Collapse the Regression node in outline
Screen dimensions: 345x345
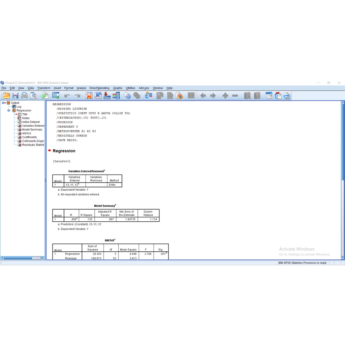[9, 111]
